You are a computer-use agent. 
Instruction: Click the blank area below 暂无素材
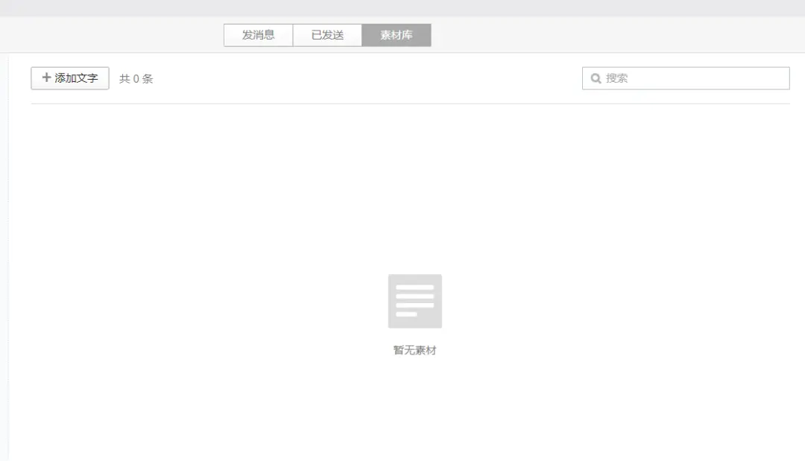coord(414,410)
